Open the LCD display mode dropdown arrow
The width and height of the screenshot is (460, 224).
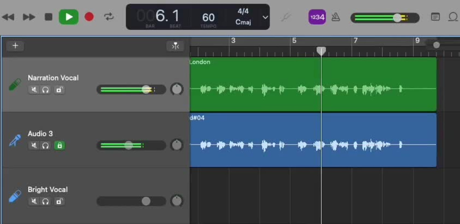[265, 17]
